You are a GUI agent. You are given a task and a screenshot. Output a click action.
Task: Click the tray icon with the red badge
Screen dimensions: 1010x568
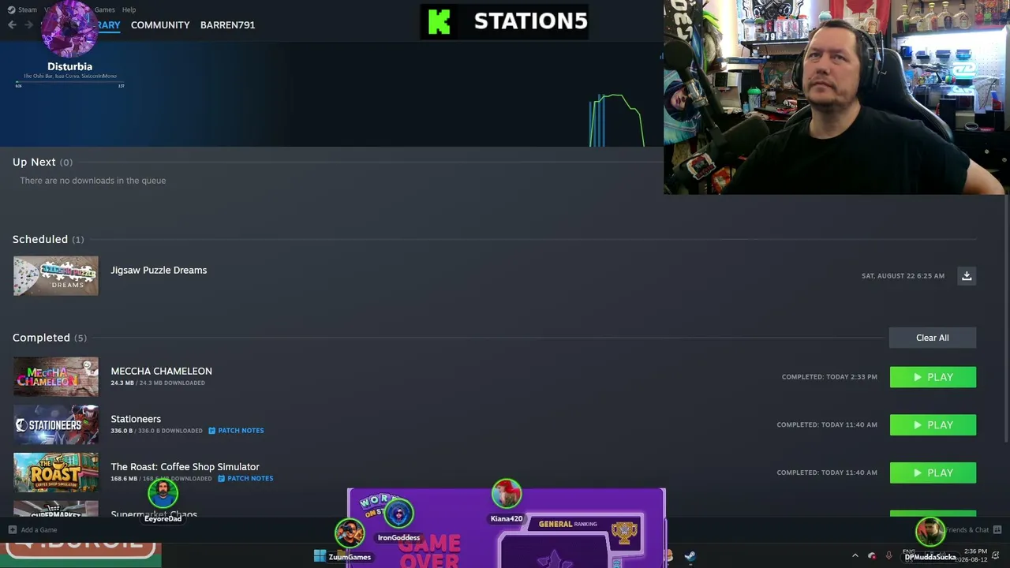(x=872, y=556)
